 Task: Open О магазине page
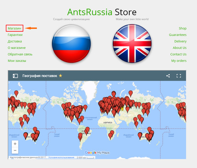[x=17, y=48]
